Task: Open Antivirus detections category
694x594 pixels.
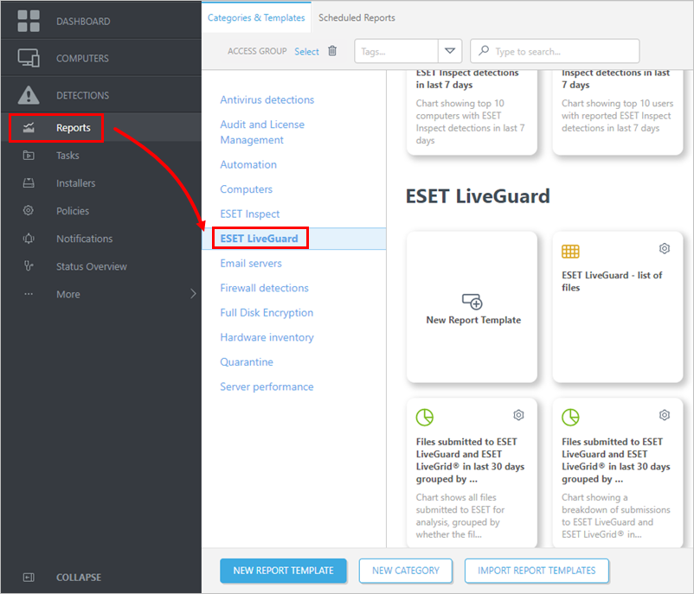Action: coord(267,100)
